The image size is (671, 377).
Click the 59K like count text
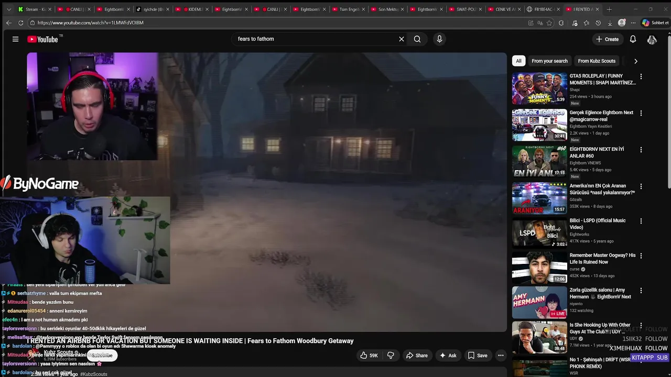(374, 356)
